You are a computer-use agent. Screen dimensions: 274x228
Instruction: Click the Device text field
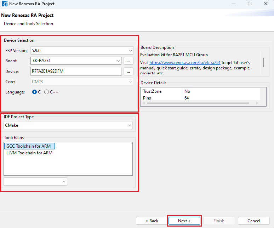coord(76,71)
